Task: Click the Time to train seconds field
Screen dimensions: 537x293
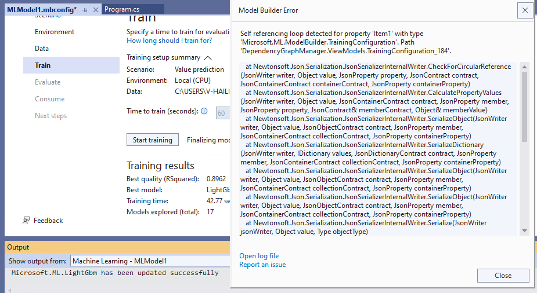Action: point(223,113)
